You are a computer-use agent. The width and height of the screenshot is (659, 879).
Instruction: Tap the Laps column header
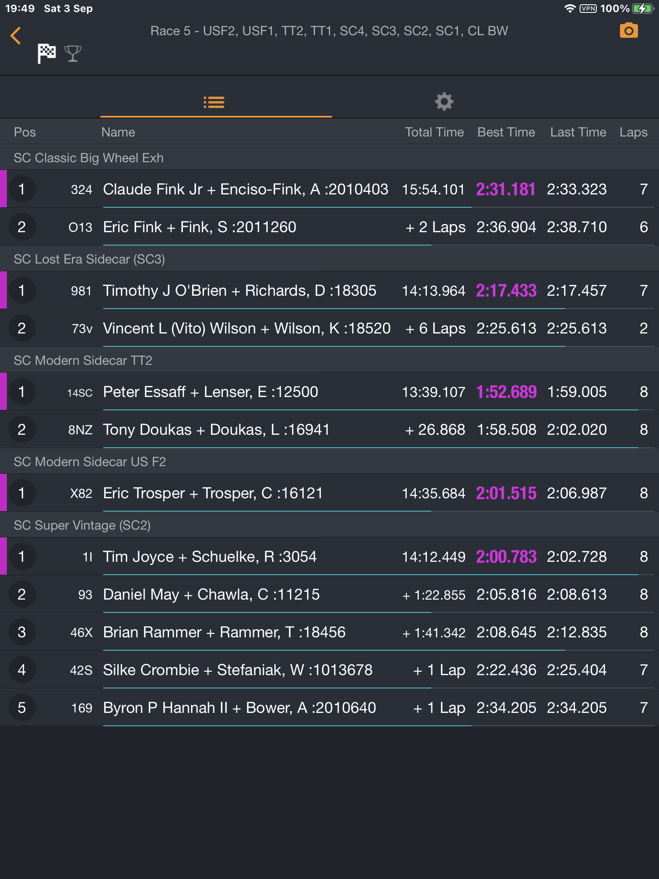click(633, 132)
